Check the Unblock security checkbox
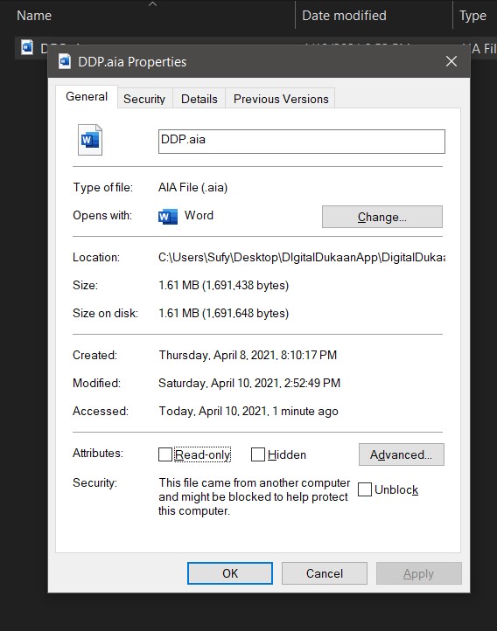This screenshot has width=497, height=631. point(365,489)
